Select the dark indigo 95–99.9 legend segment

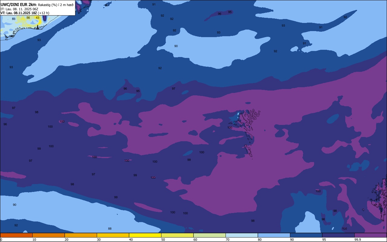[x=338, y=235]
